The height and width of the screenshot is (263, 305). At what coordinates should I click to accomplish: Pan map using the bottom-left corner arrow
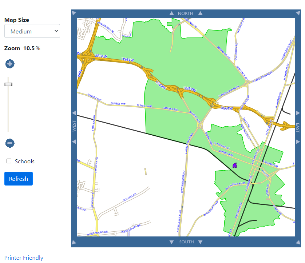(x=74, y=242)
